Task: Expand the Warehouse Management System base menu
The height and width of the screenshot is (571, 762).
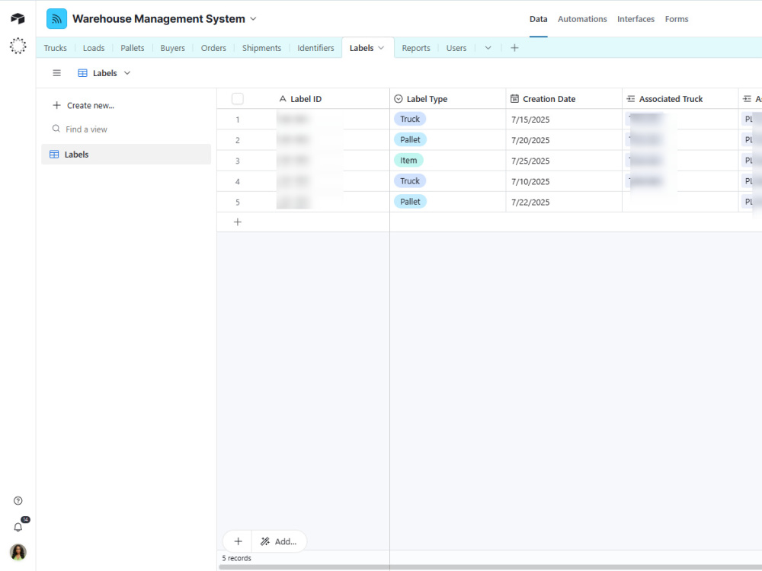Action: pos(253,19)
